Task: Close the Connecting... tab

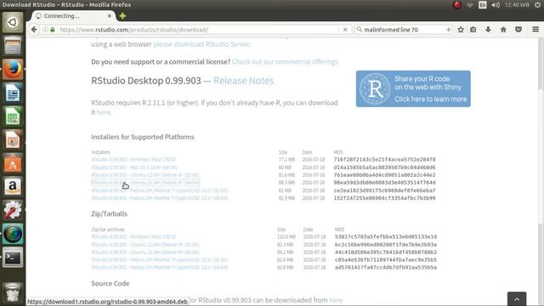Action: click(x=110, y=16)
